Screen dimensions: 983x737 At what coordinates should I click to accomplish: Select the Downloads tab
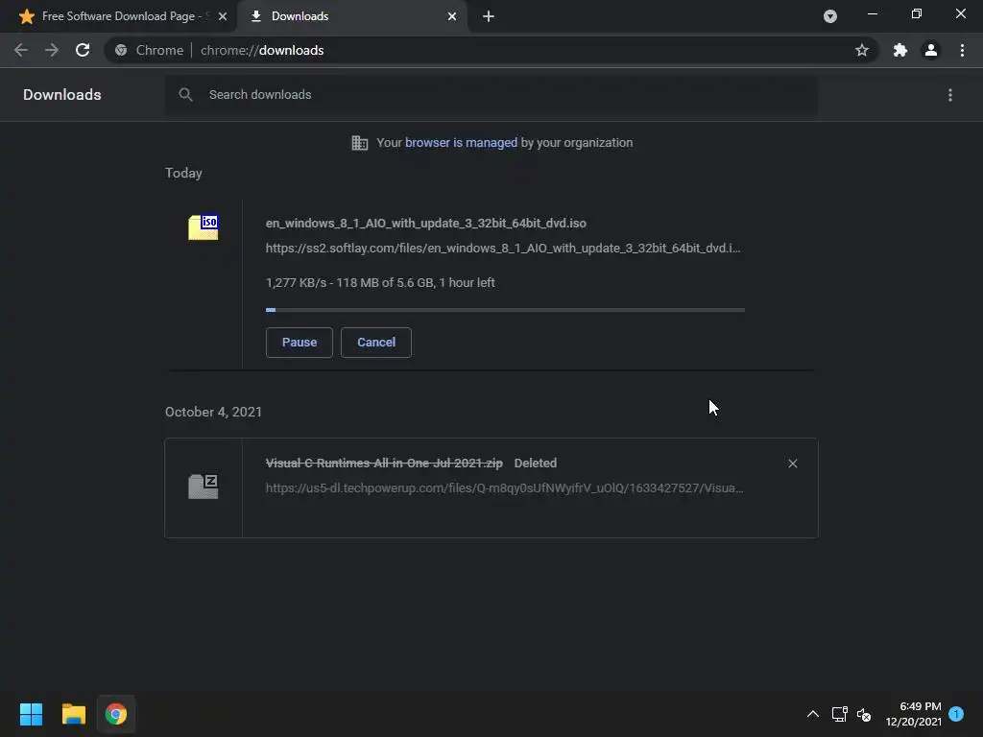tap(351, 16)
